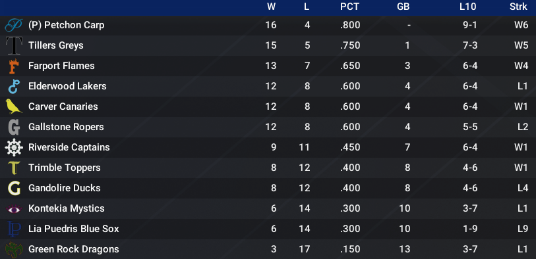Select the Lia Puedris Blue Sox row

268,229
